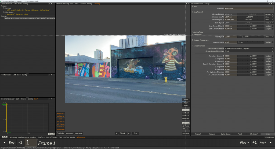This screenshot has height=149, width=275.
Task: Expand the "Side_walk" camera entry
Action: pyautogui.click(x=5, y=10)
